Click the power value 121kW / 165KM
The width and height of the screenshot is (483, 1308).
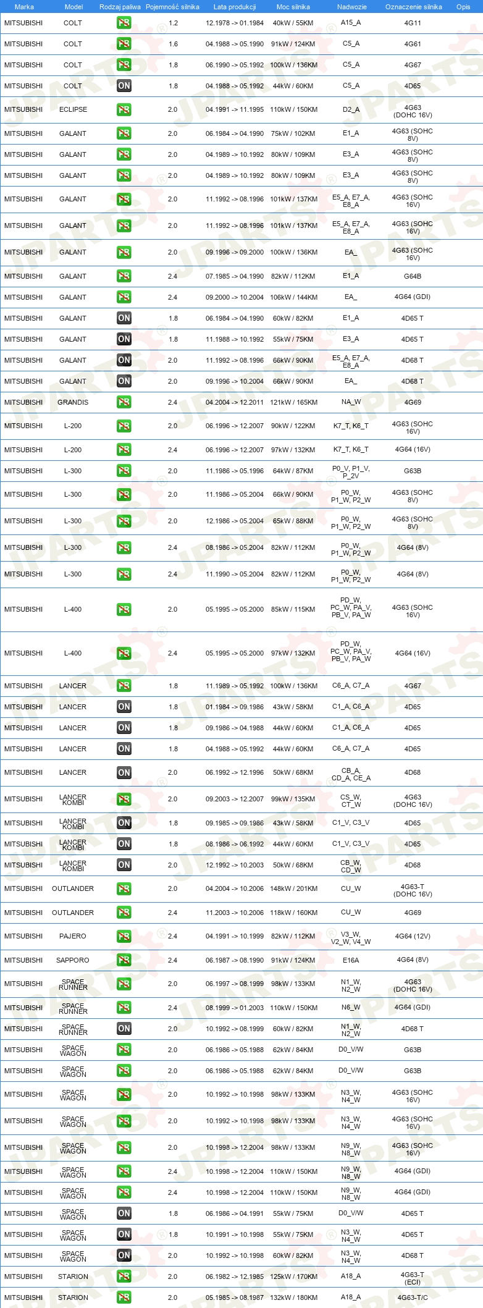[293, 402]
